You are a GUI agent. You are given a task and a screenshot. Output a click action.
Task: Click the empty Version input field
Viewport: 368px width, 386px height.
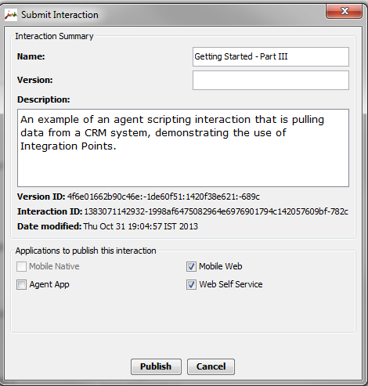(271, 80)
